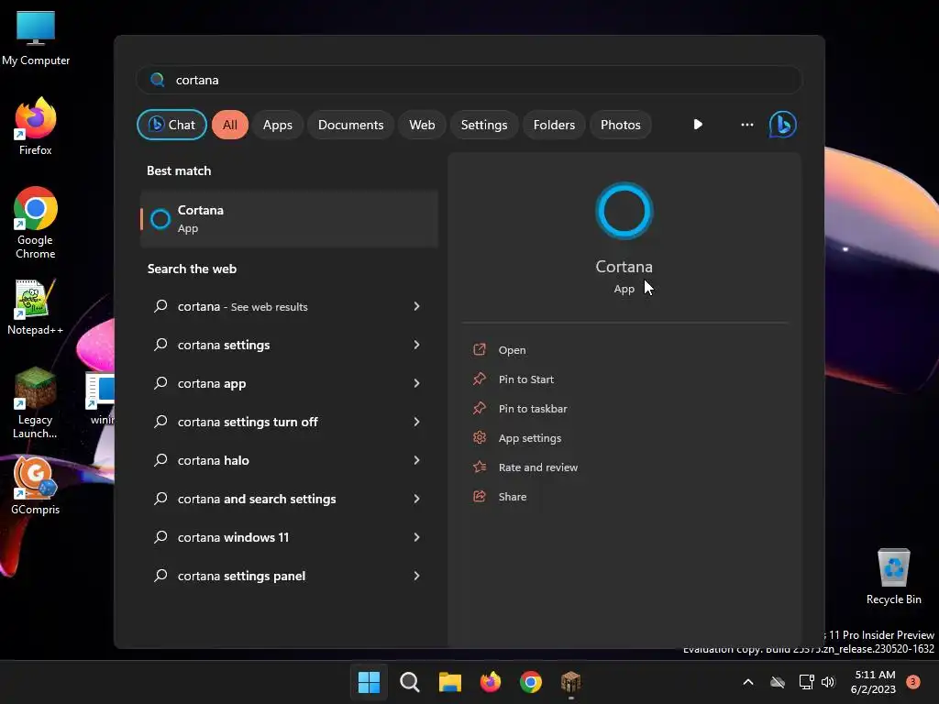Image resolution: width=939 pixels, height=704 pixels.
Task: Click the large Cortana logo in preview pane
Action: 624,211
